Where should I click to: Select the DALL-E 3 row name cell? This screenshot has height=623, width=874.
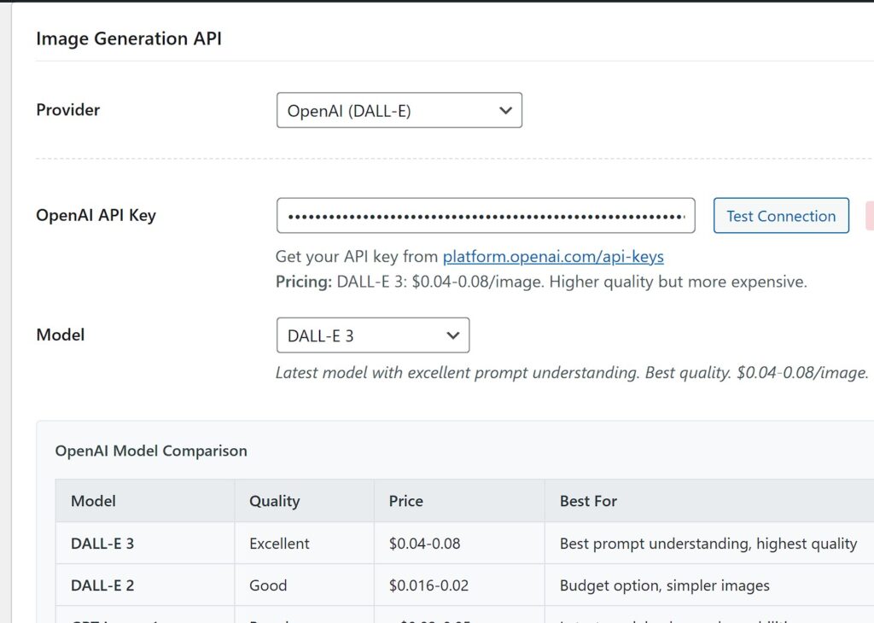[102, 544]
